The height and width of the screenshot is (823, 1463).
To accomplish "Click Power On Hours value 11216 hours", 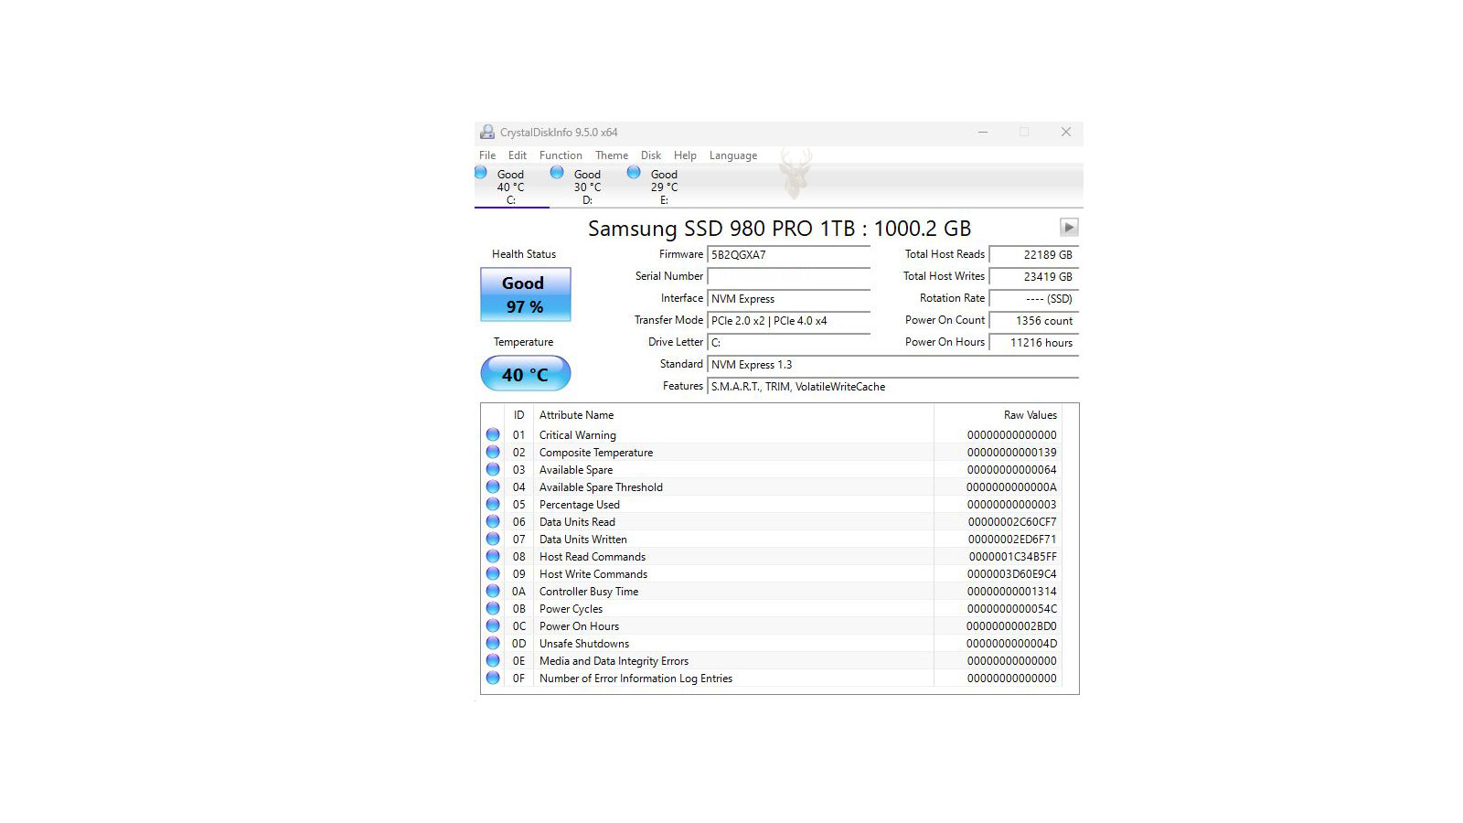I will click(x=1034, y=343).
